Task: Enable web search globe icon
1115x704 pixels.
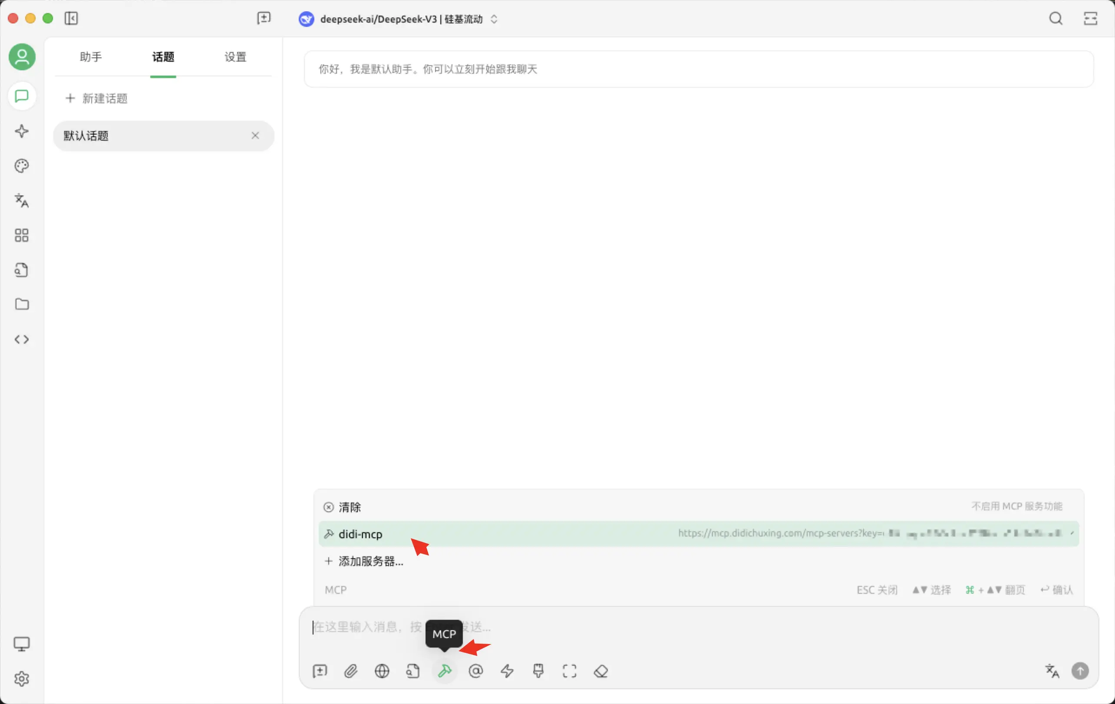Action: [x=382, y=671]
